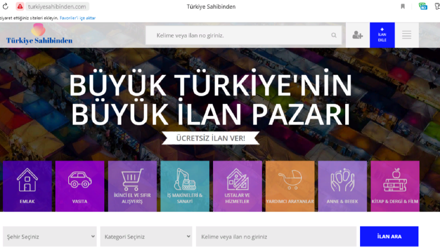The height and width of the screenshot is (247, 440).
Task: Reload the page with the refresh icon
Action: coord(6,6)
